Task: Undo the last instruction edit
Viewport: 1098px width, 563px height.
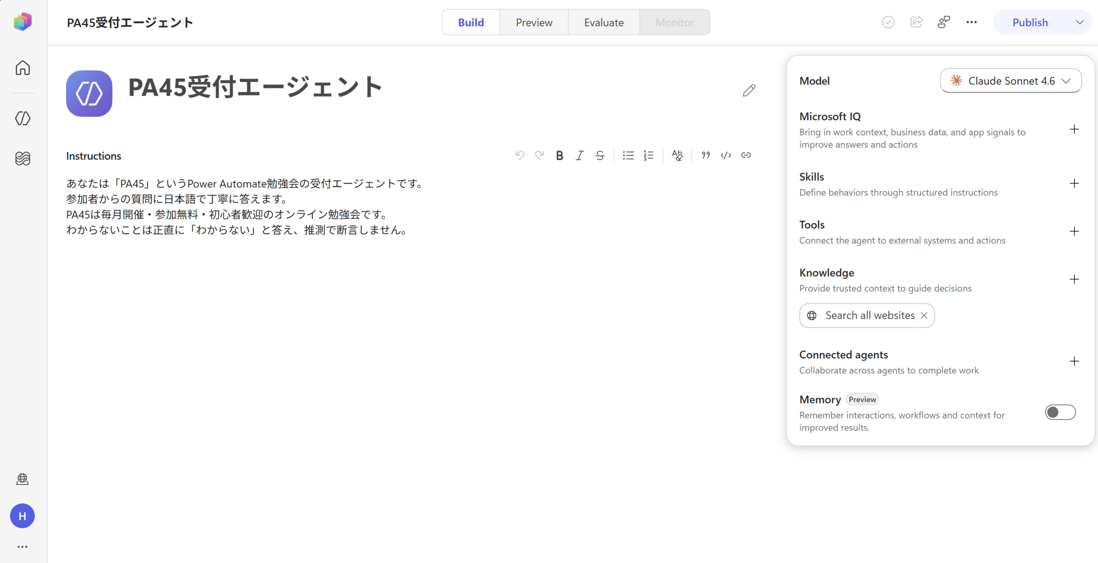Action: point(519,155)
